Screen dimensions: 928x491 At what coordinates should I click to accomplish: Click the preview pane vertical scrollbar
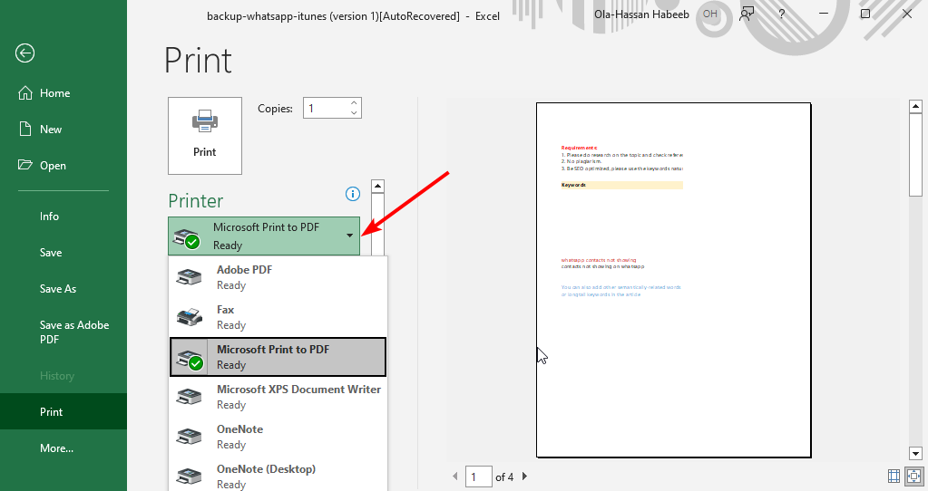pos(915,272)
